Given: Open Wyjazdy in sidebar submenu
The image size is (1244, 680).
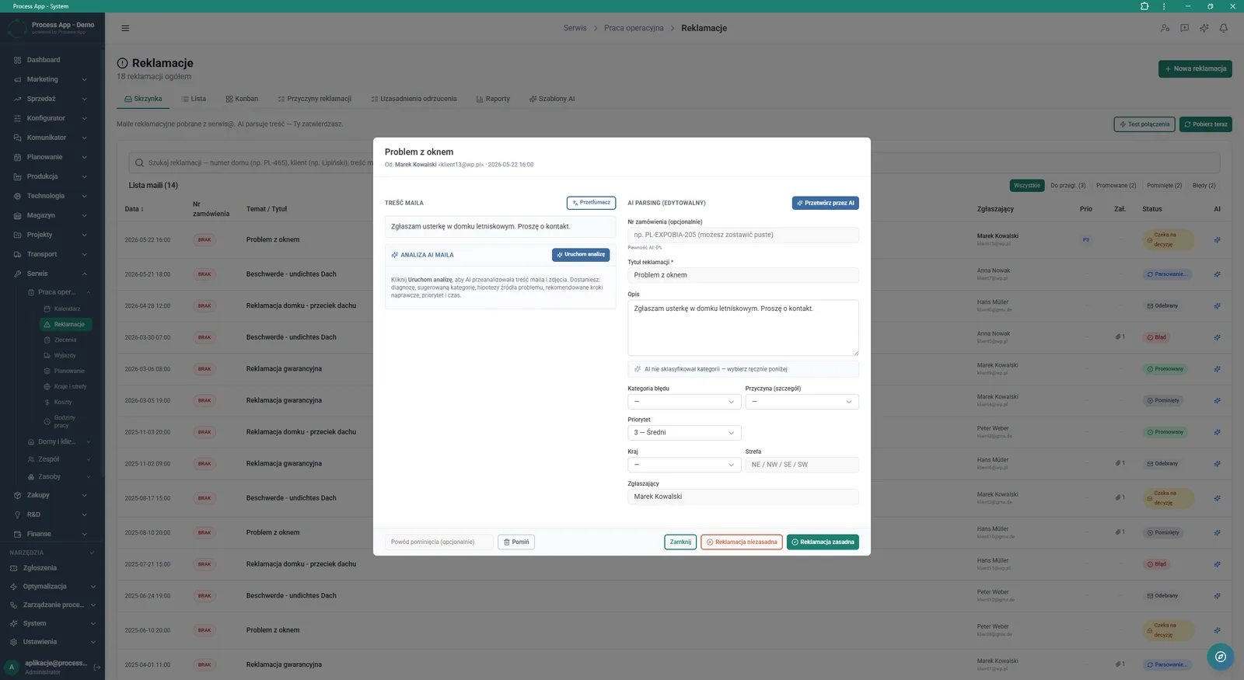Looking at the screenshot, I should pyautogui.click(x=65, y=355).
